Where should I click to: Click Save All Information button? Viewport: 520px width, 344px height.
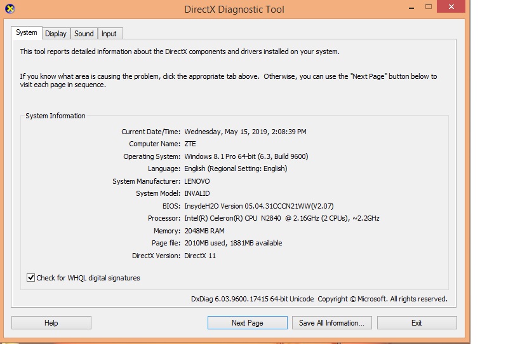coord(331,323)
